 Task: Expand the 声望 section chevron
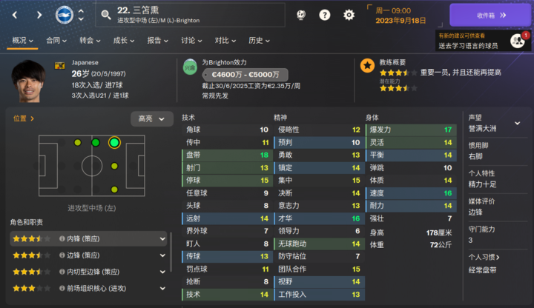517,123
